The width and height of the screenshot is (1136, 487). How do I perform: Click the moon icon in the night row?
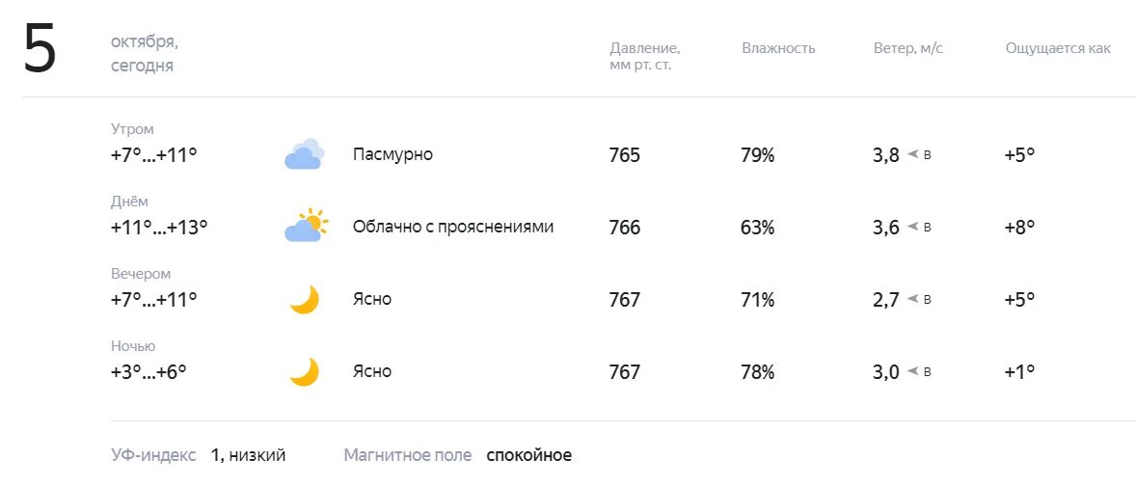pos(305,372)
